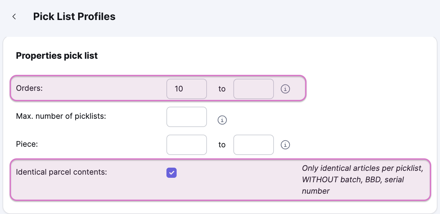Select the Max. number of picklists label
Image resolution: width=440 pixels, height=214 pixels.
click(x=61, y=116)
